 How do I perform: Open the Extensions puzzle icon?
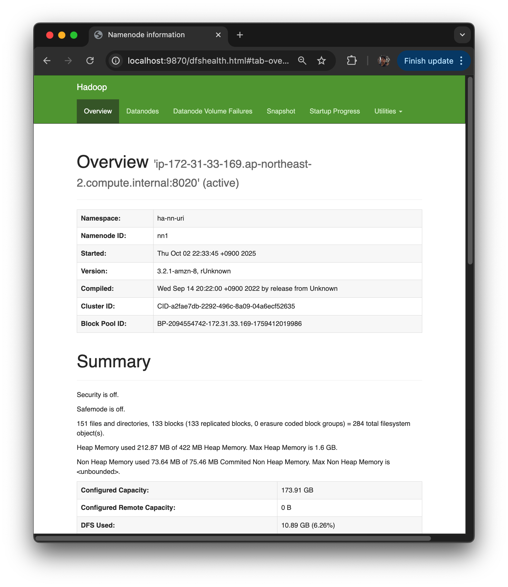click(x=351, y=61)
